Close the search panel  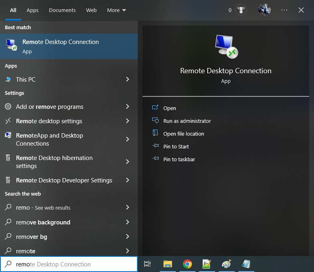[x=301, y=10]
